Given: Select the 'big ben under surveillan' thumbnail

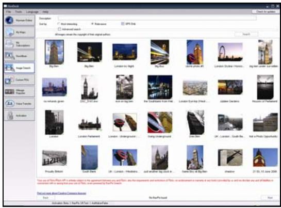Looking at the screenshot, I should tap(265, 52).
